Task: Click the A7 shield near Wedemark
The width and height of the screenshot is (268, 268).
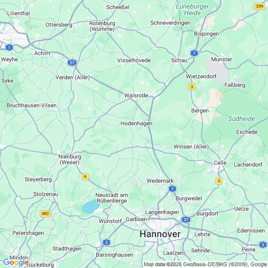Action: (x=172, y=189)
